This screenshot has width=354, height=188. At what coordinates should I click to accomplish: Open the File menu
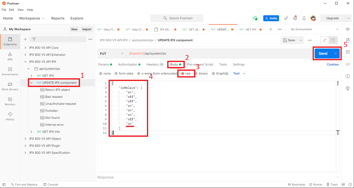tap(4, 10)
